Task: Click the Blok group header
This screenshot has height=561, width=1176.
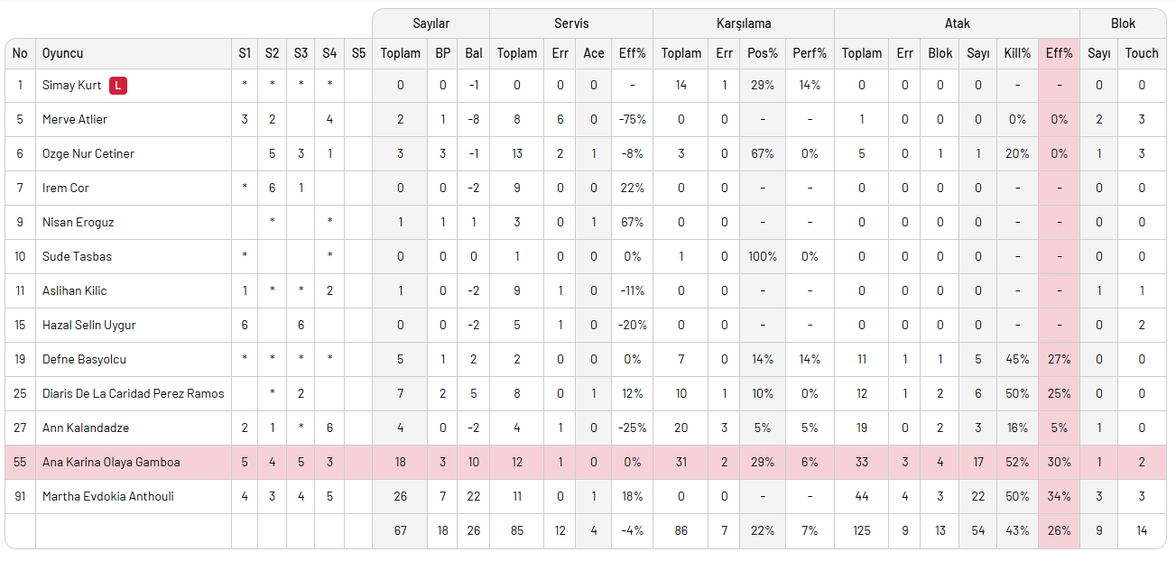Action: point(1123,23)
